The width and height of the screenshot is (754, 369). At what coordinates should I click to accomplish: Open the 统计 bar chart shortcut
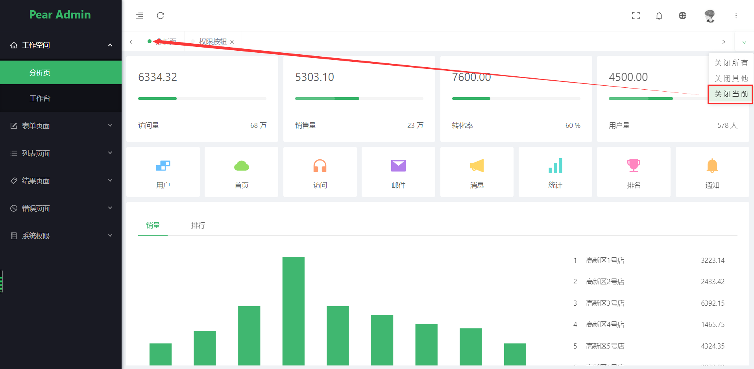[555, 172]
